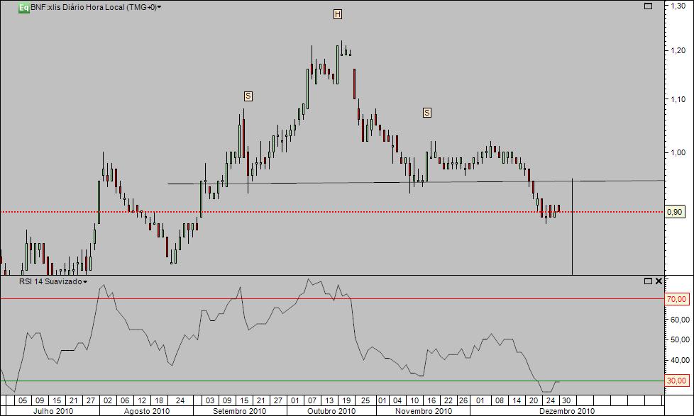Select the H head annotation label
Image resolution: width=694 pixels, height=416 pixels.
[x=338, y=15]
